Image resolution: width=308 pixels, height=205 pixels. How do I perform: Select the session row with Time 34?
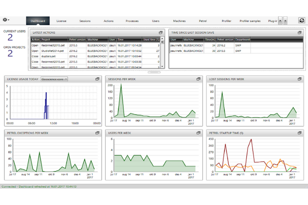point(236,45)
